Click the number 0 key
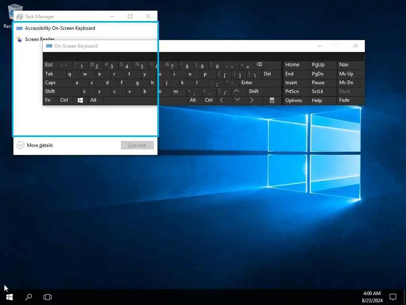Viewport: 406px width, 305px height. tap(216, 65)
